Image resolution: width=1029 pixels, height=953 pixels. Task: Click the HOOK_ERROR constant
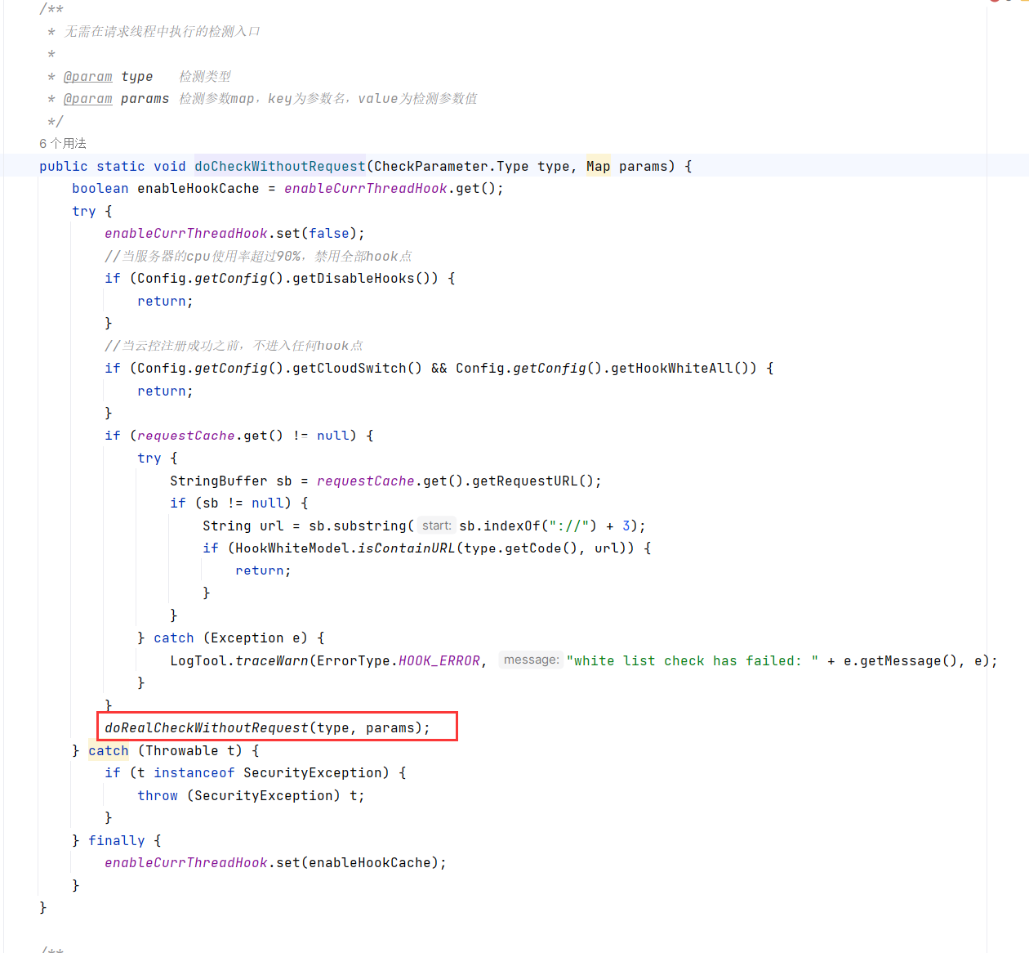tap(439, 660)
